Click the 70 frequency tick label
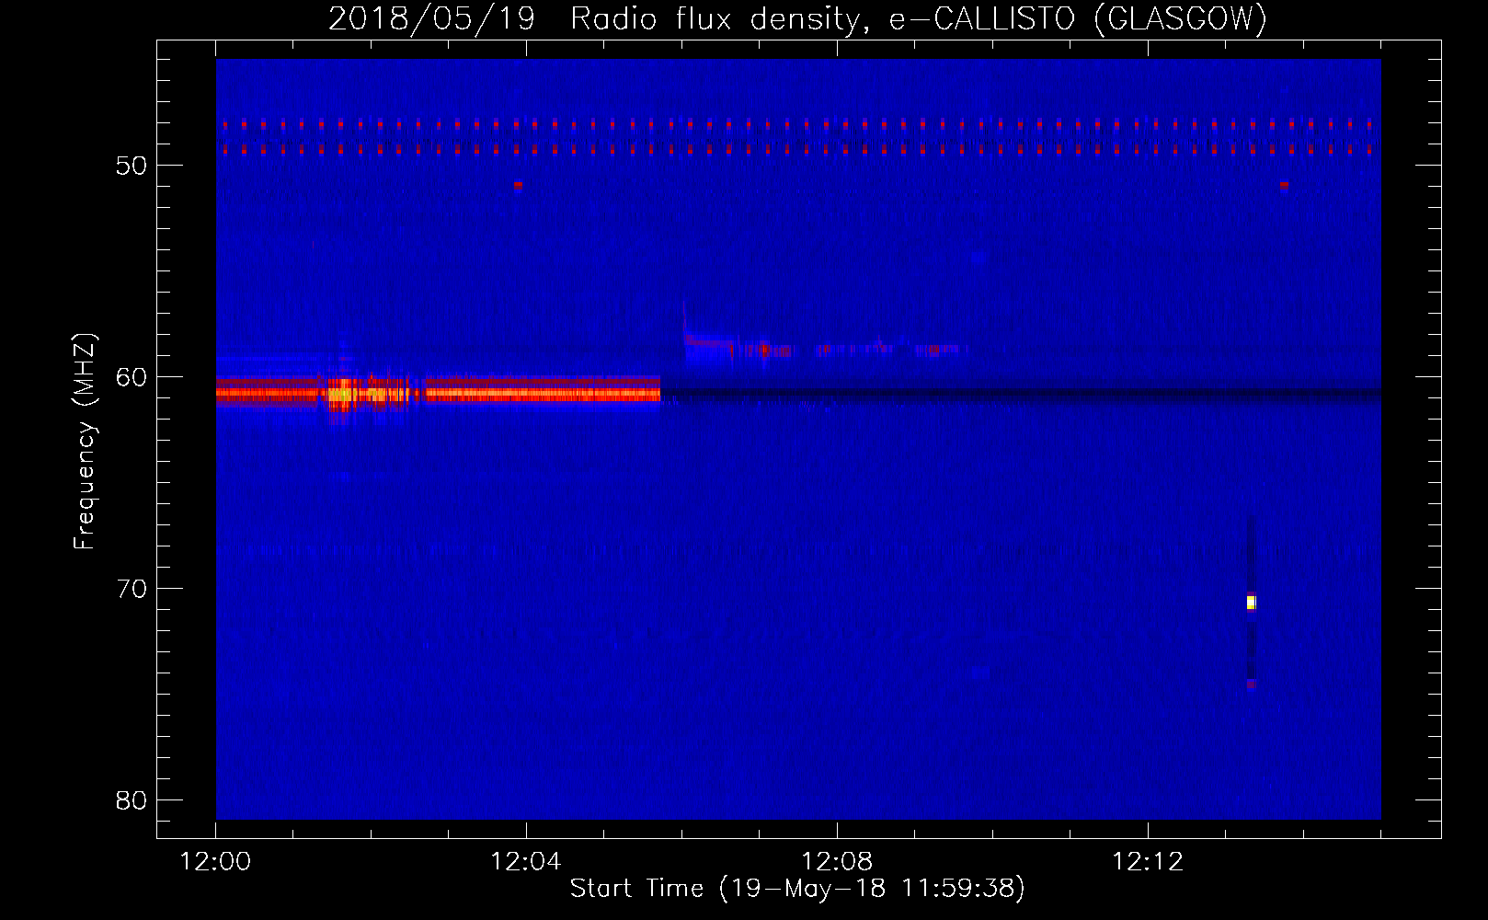The height and width of the screenshot is (920, 1488). point(132,589)
